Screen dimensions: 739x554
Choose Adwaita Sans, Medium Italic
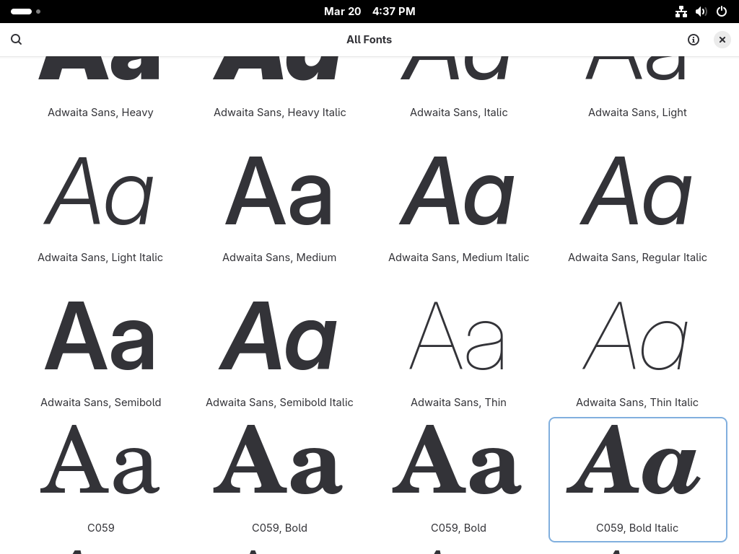click(458, 207)
